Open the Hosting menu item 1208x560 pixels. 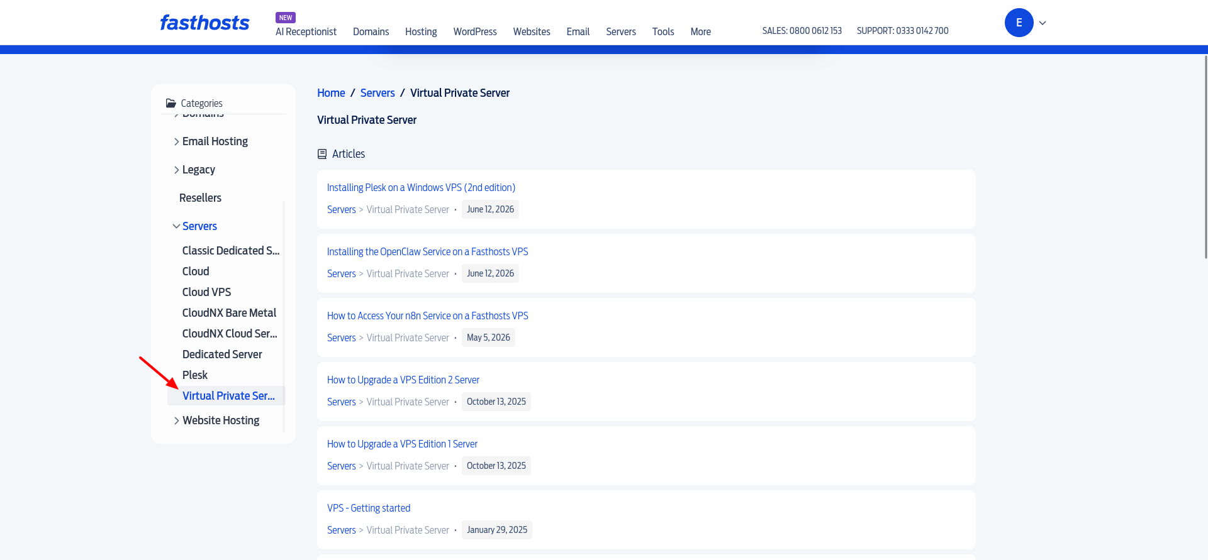(421, 31)
